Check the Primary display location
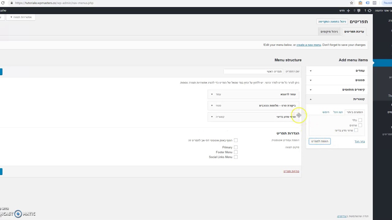The image size is (392, 220). pyautogui.click(x=236, y=147)
